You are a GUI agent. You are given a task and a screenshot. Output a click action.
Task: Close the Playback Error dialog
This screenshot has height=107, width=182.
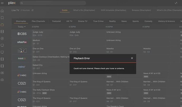(132, 58)
